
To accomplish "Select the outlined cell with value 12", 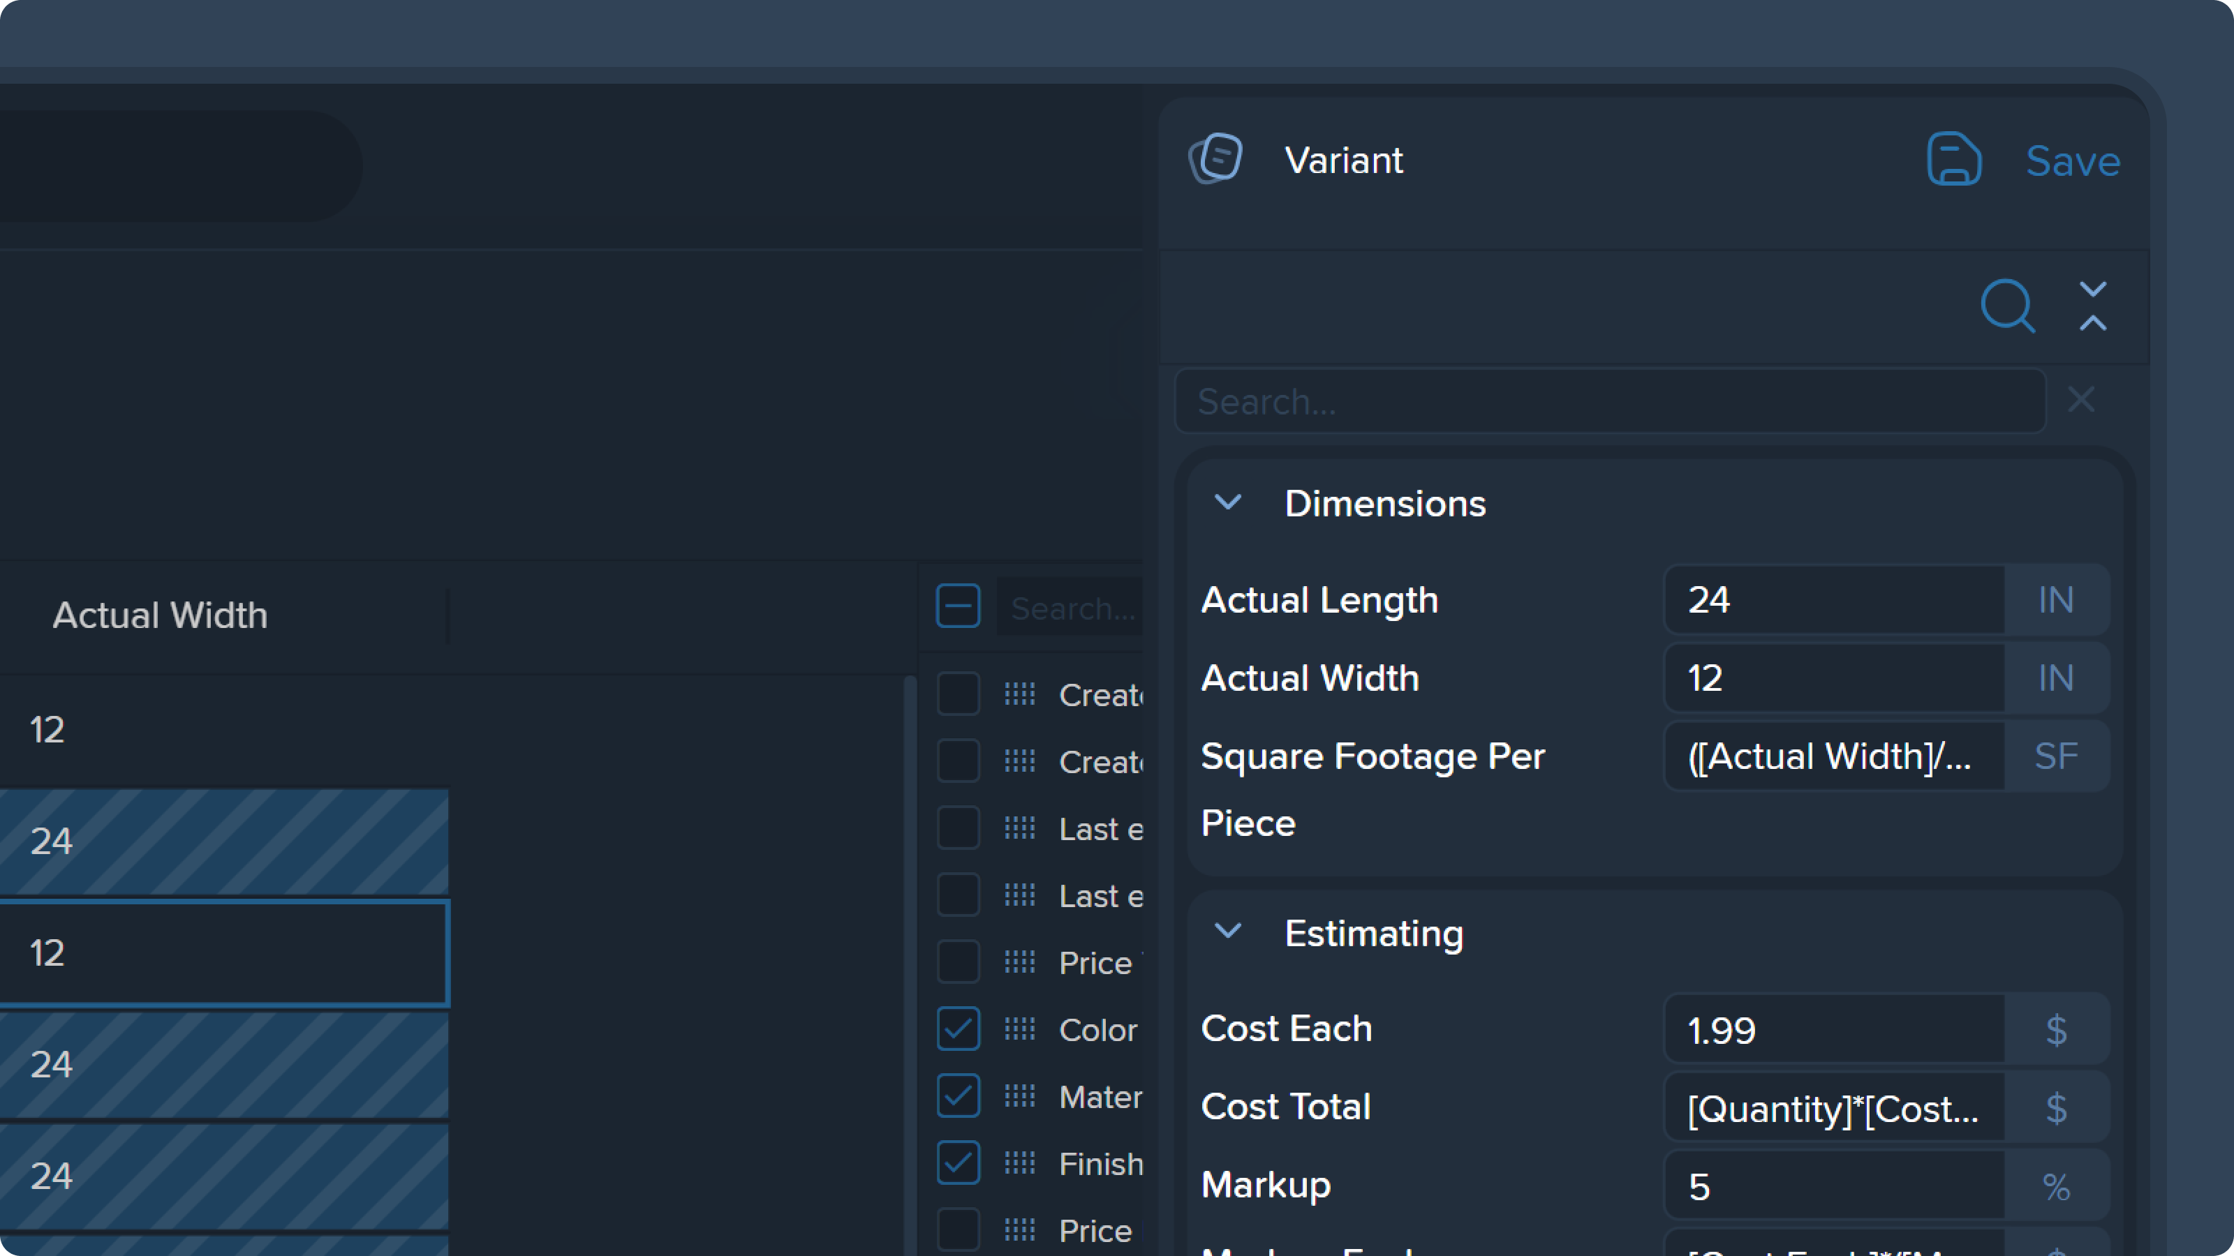I will pos(223,952).
